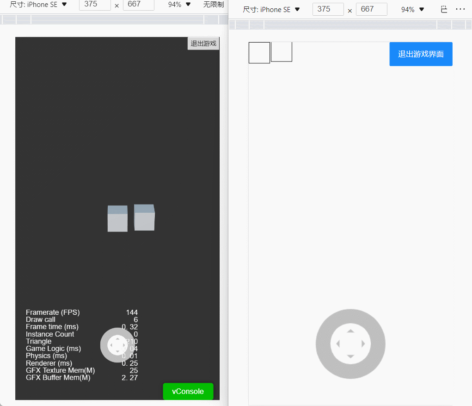This screenshot has height=406, width=472.
Task: Click second outlined square in right window
Action: [282, 51]
